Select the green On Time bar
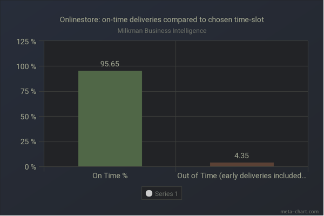 click(110, 119)
